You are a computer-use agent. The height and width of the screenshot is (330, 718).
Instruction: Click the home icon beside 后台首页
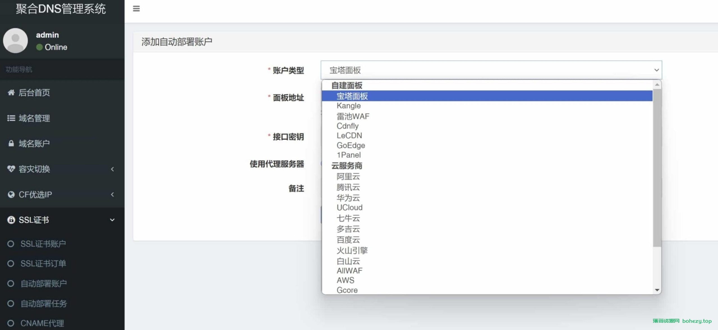click(11, 93)
